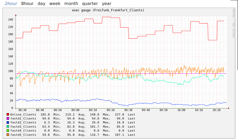Open the quarter time range view

(90, 4)
